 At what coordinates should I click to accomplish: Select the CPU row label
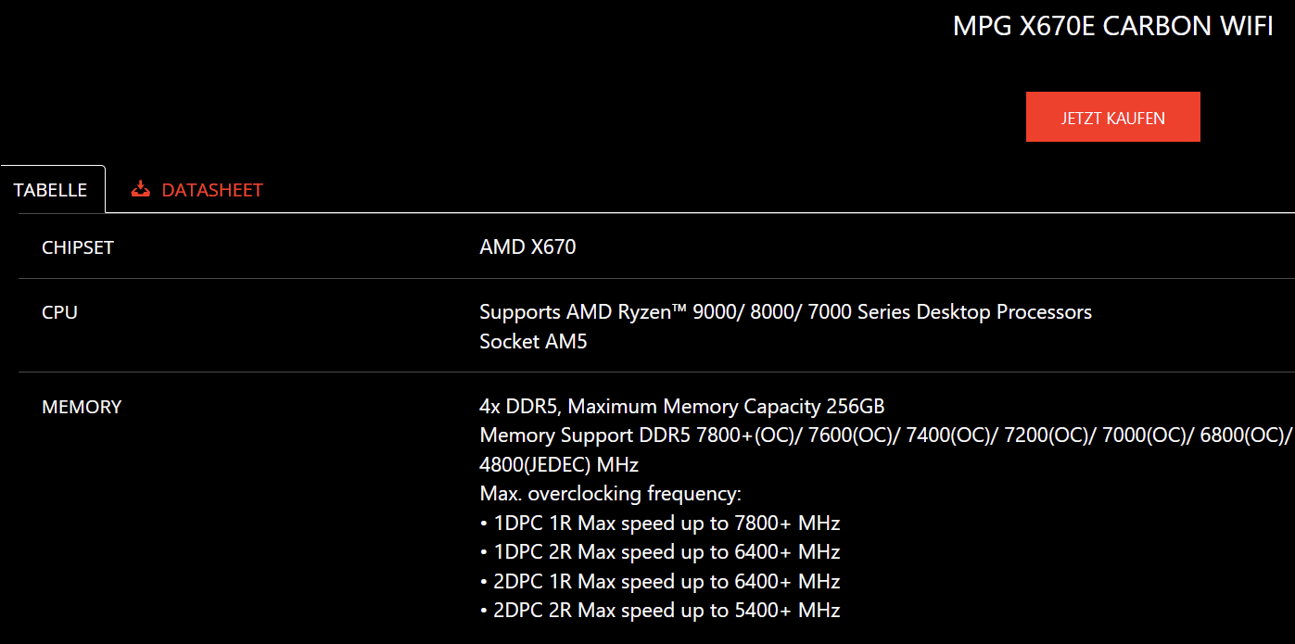(x=59, y=312)
